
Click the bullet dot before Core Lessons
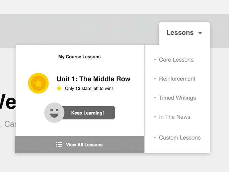point(155,60)
